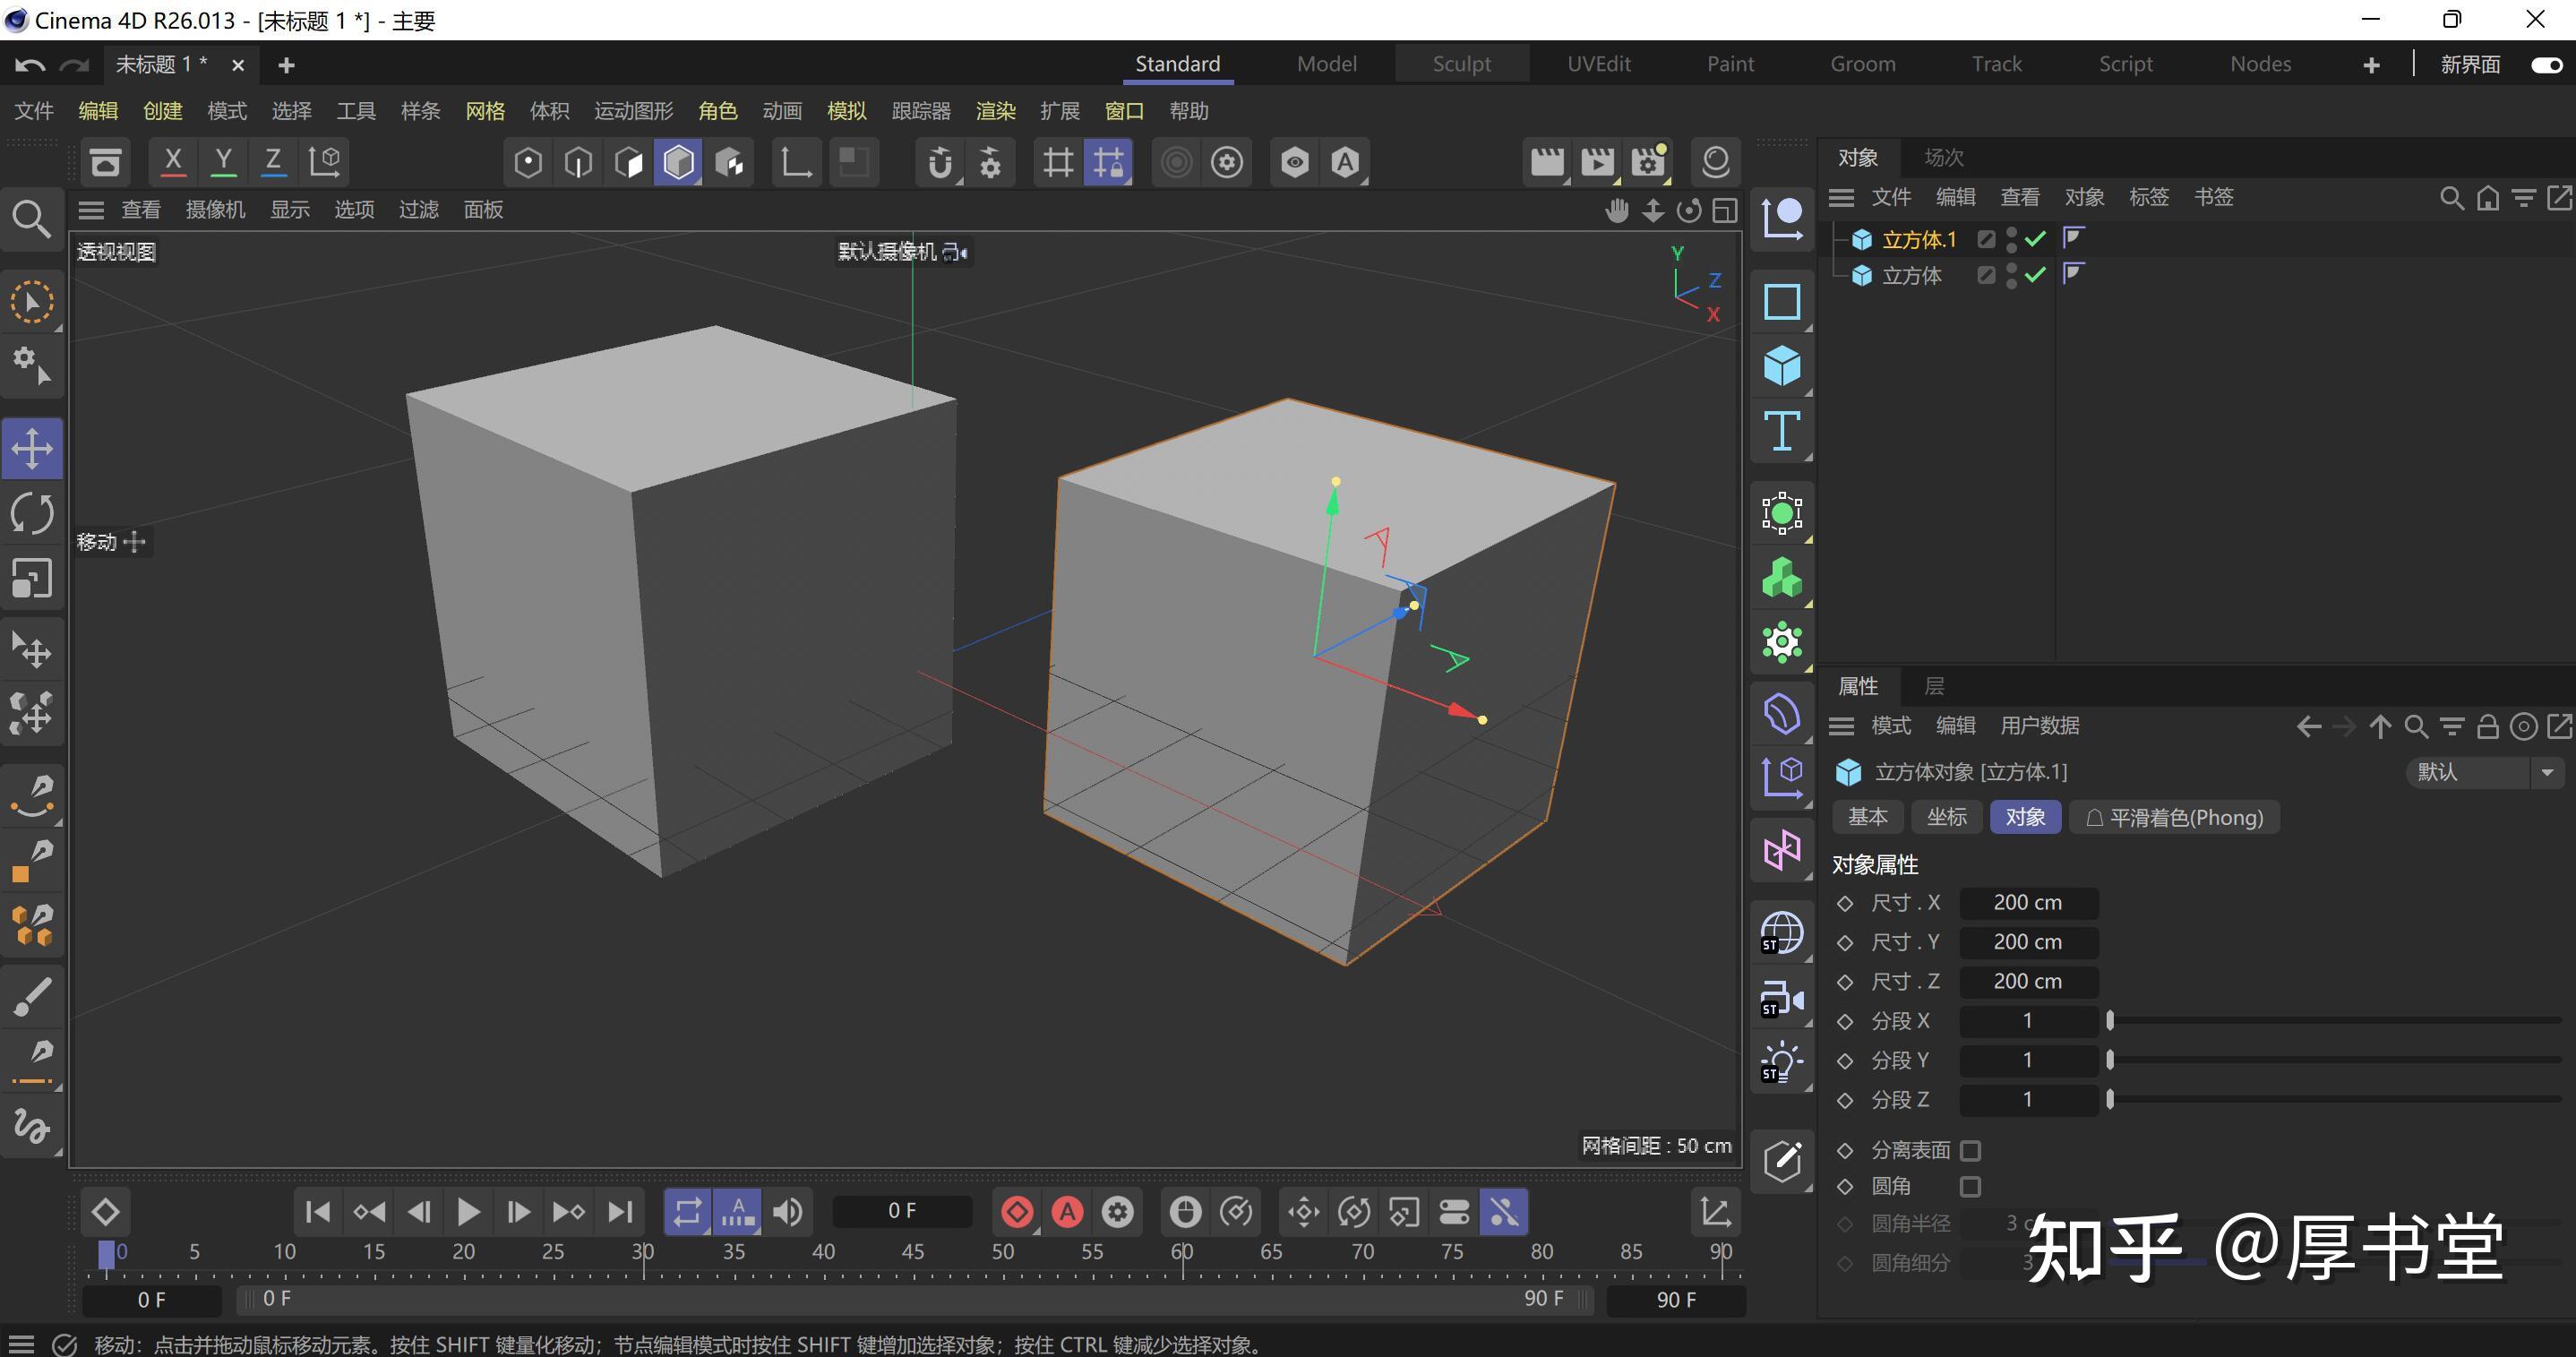Select the Rotate tool
2576x1357 pixels.
click(33, 512)
